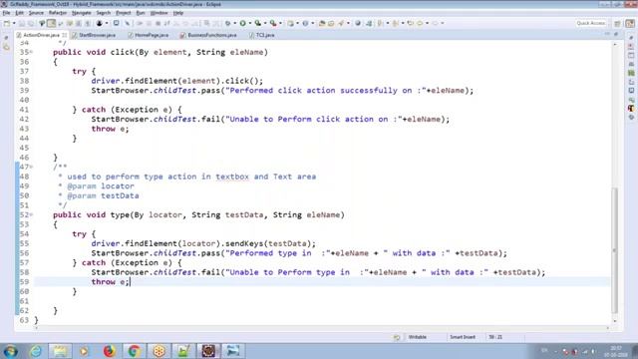The height and width of the screenshot is (359, 638).
Task: Click the Forward navigation arrow in toolbar
Action: tap(435, 23)
